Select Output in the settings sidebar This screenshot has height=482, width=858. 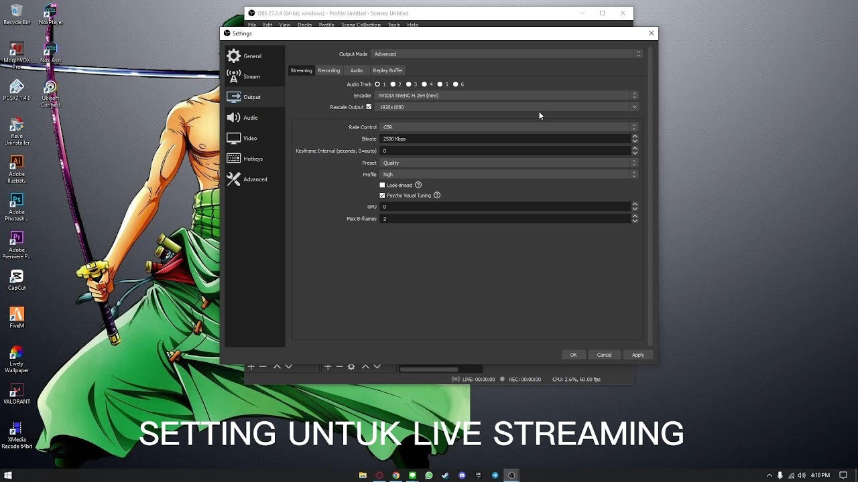pos(255,97)
